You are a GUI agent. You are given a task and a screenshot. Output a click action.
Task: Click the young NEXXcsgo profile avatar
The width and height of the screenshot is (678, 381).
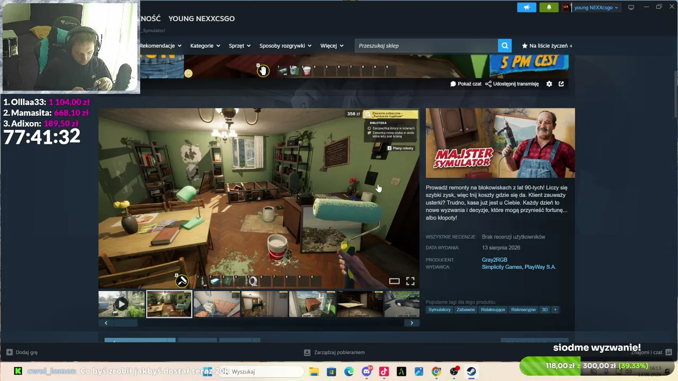pos(567,7)
